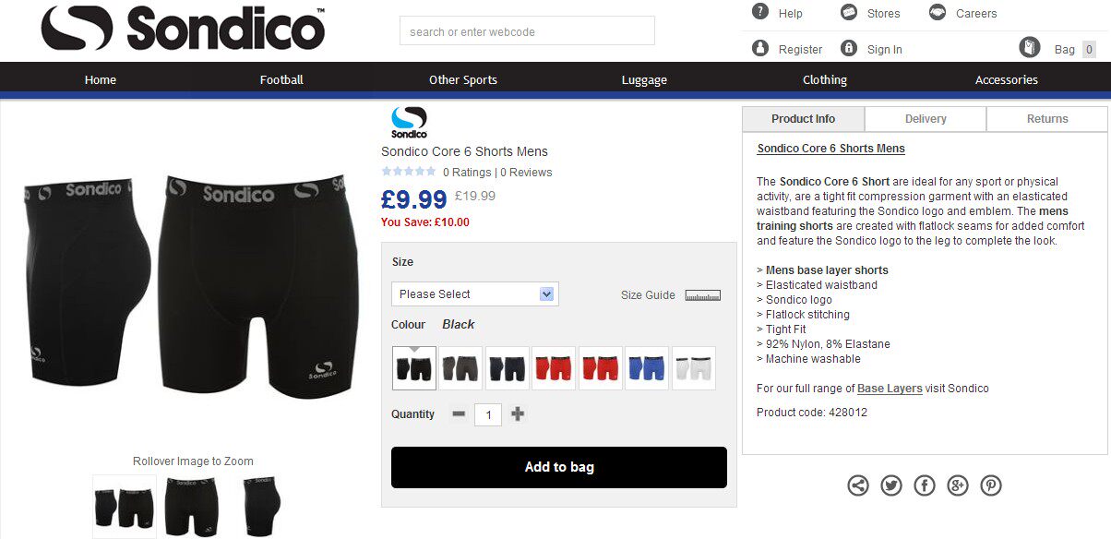Switch to the Delivery tab

pyautogui.click(x=926, y=119)
